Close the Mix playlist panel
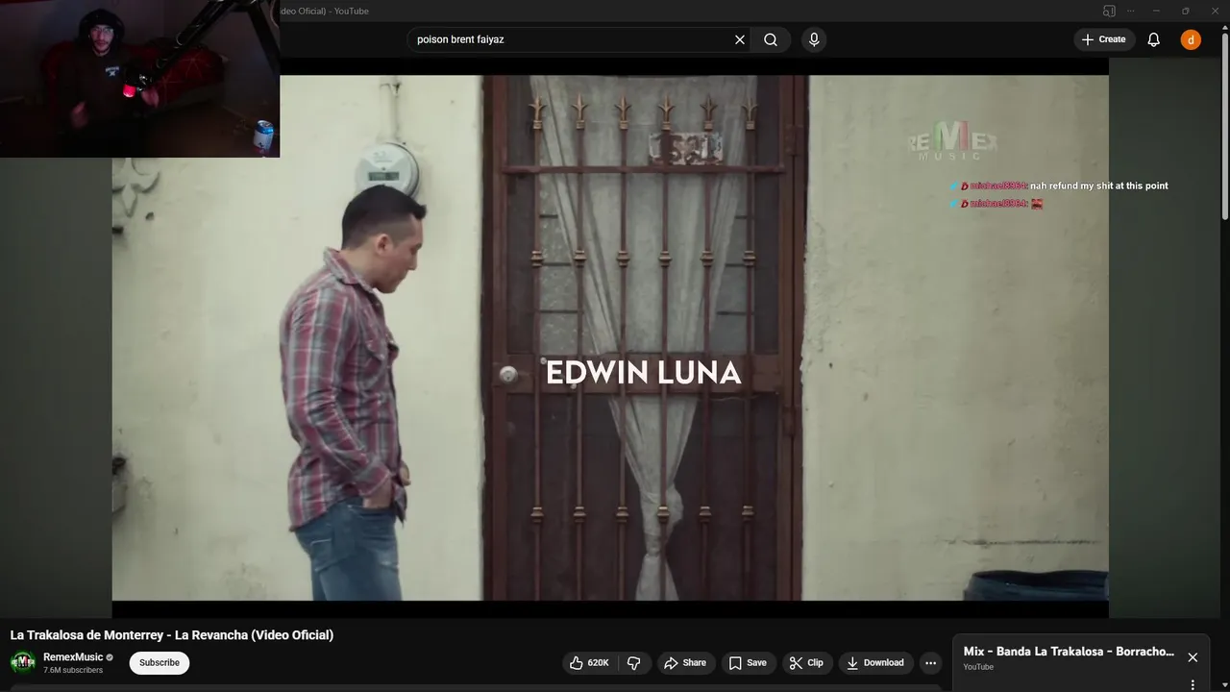The height and width of the screenshot is (692, 1230). tap(1193, 657)
